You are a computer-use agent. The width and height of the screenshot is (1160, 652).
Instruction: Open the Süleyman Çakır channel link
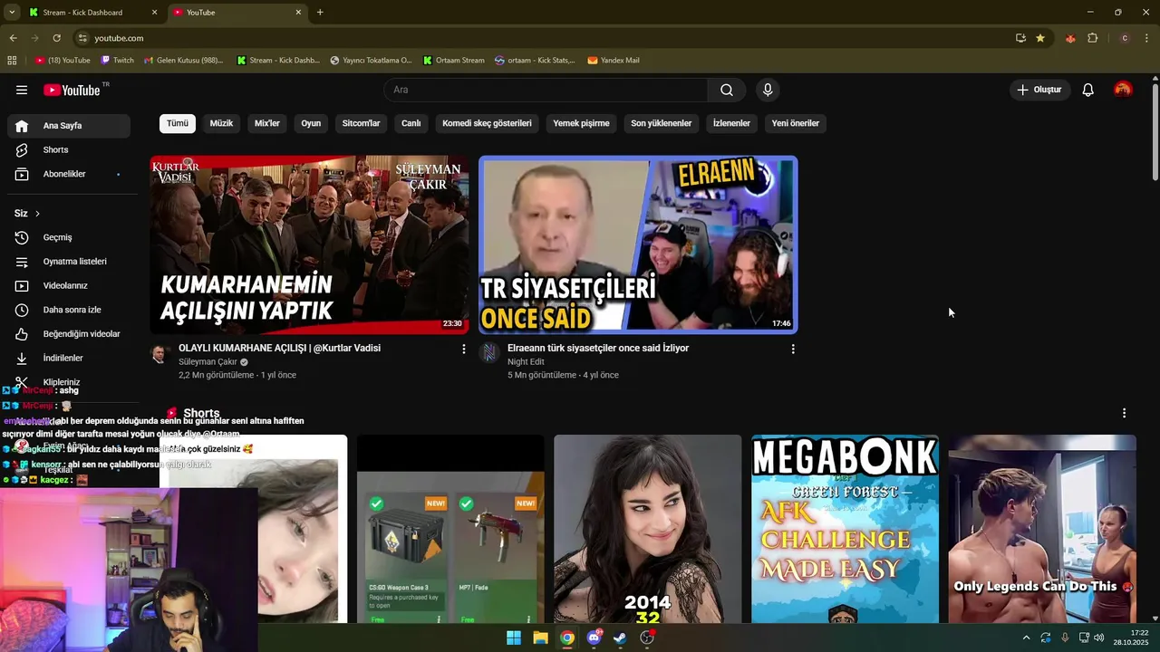click(208, 362)
